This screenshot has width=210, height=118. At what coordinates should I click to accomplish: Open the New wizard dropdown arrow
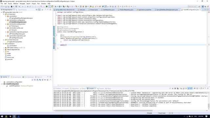click(x=4, y=7)
